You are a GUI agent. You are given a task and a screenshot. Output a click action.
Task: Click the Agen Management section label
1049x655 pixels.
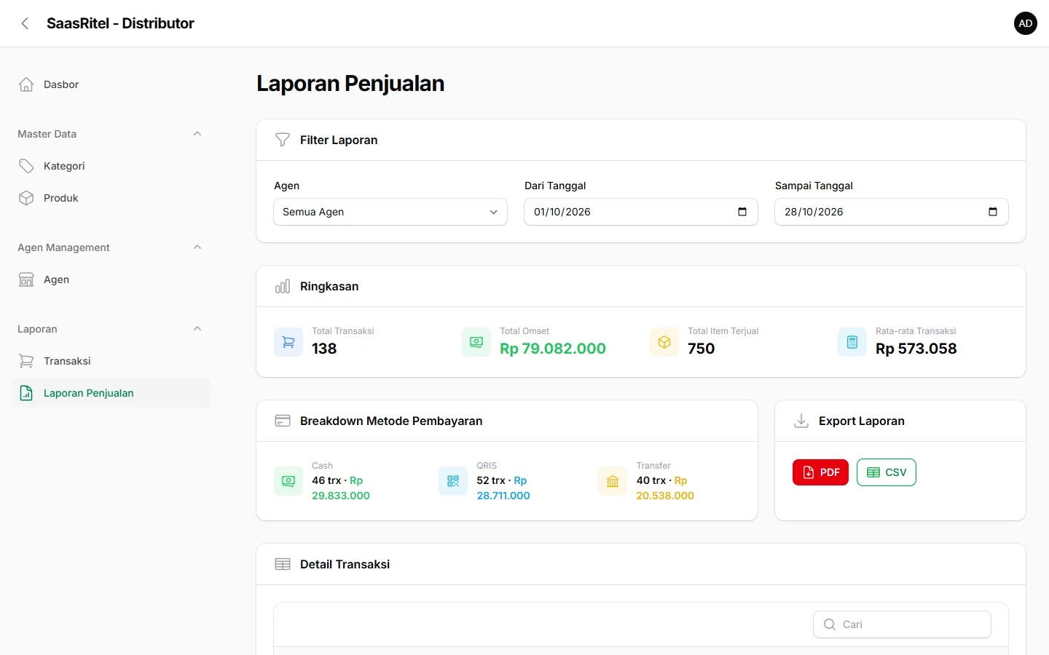pyautogui.click(x=63, y=247)
